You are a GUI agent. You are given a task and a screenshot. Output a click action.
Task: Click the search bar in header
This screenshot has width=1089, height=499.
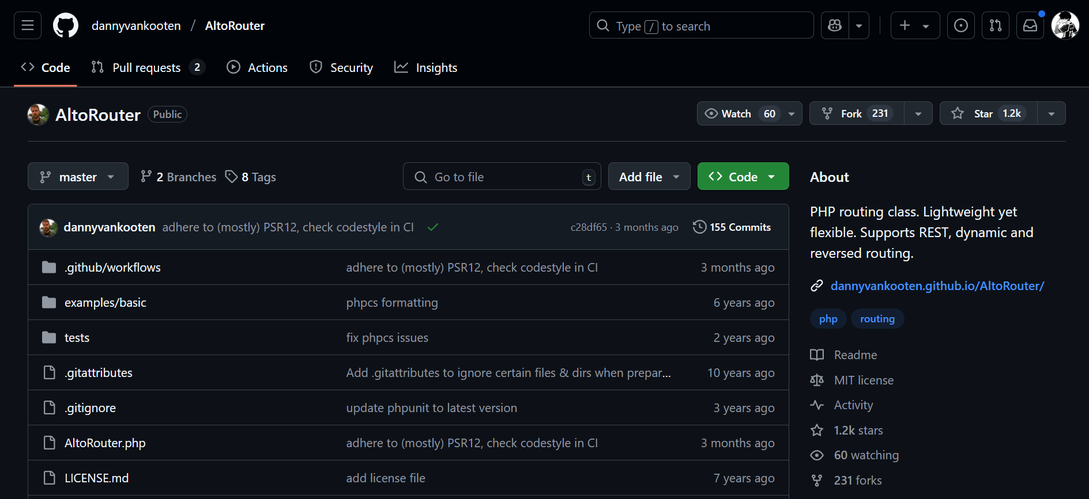tap(701, 25)
